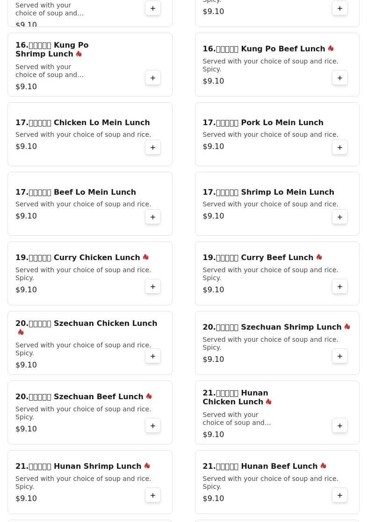Add Chicken Lo Mein Lunch to cart
Image resolution: width=367 pixels, height=522 pixels.
(153, 148)
